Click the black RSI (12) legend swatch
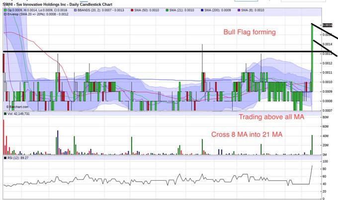Screen dimensions: 338x200 (x=5, y=158)
